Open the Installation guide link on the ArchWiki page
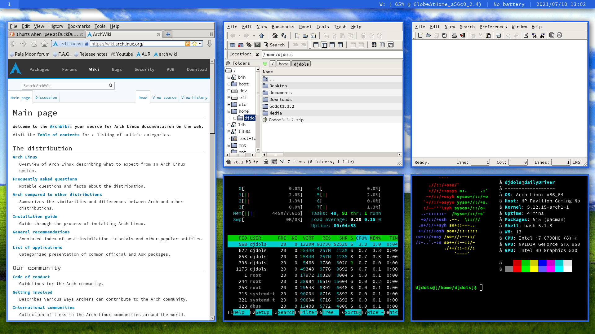The height and width of the screenshot is (334, 595). tap(35, 216)
